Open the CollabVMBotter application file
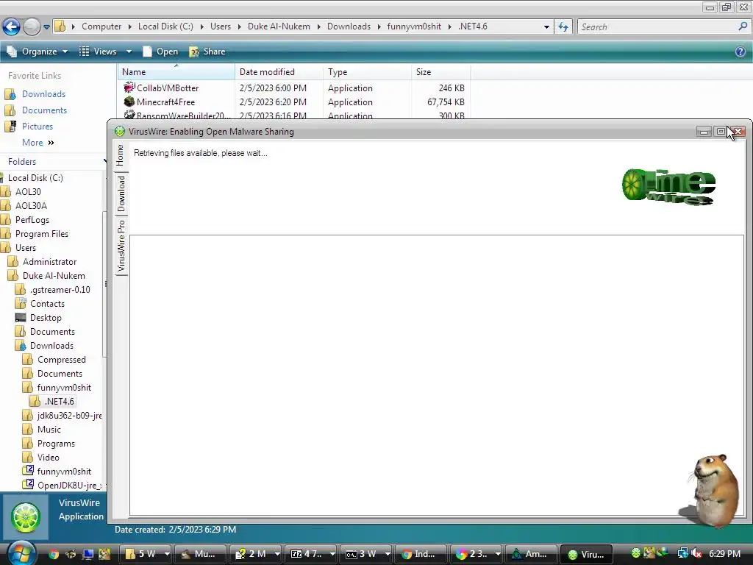The image size is (753, 565). tap(168, 88)
